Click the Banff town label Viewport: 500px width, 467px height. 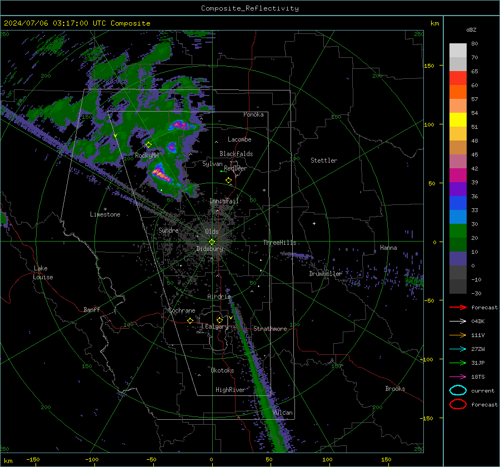tap(92, 310)
